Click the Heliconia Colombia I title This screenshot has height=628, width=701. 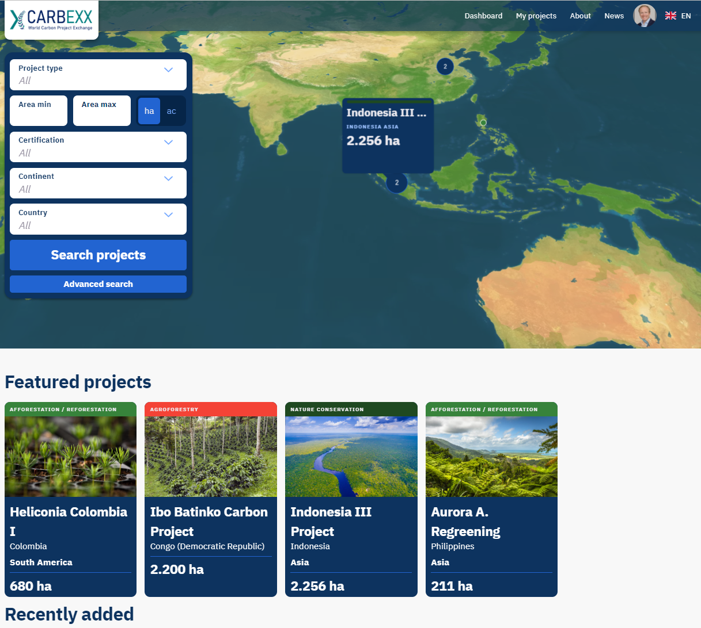click(x=69, y=522)
